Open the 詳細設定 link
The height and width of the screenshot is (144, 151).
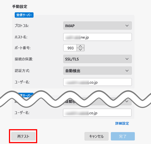[x=122, y=123]
